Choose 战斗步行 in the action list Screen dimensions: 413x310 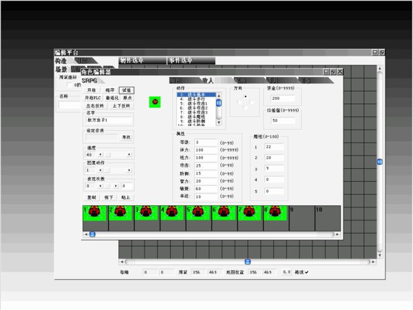pos(195,99)
